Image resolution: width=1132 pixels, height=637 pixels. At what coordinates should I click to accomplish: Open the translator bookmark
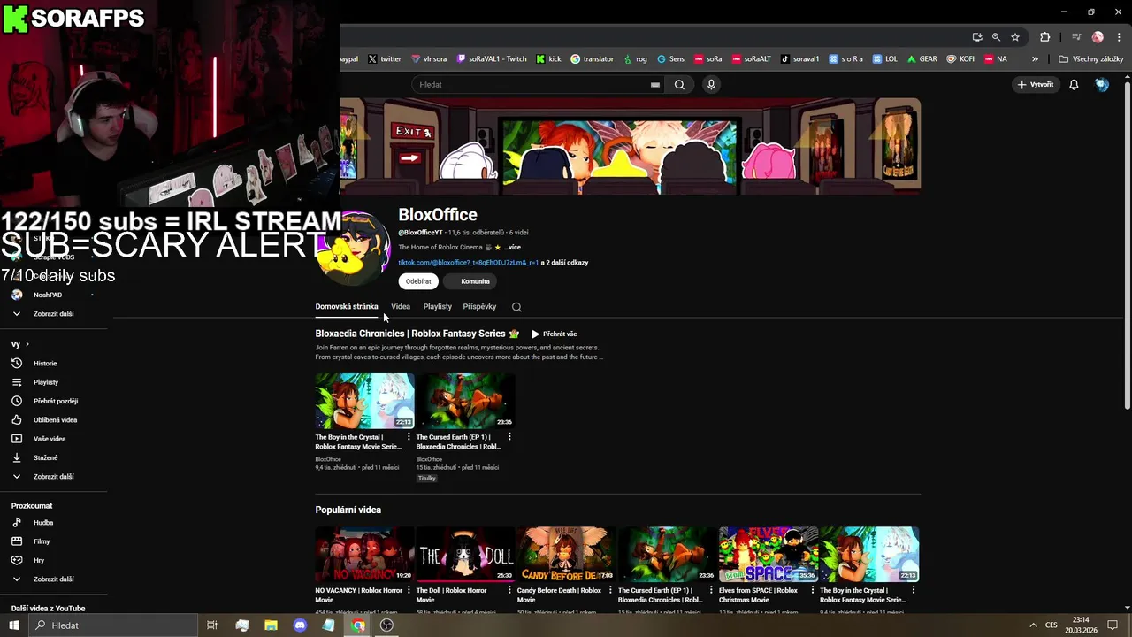coord(592,59)
